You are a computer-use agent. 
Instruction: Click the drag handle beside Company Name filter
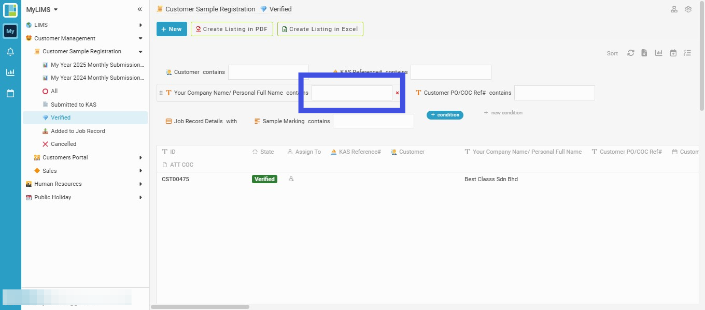(161, 93)
